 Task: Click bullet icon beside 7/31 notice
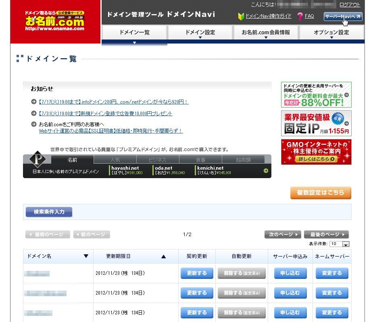[34, 113]
